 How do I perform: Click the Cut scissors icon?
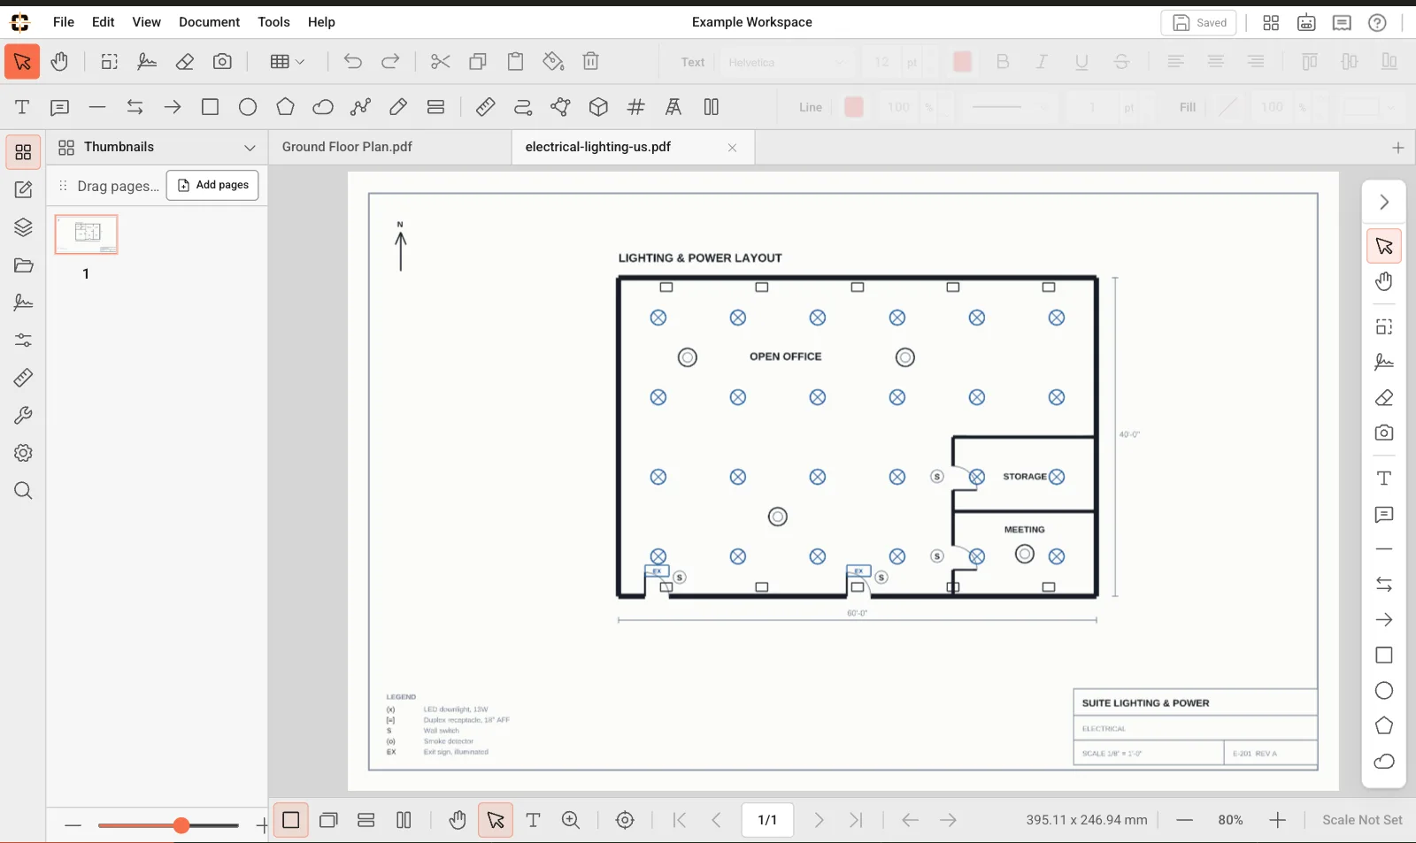(440, 61)
